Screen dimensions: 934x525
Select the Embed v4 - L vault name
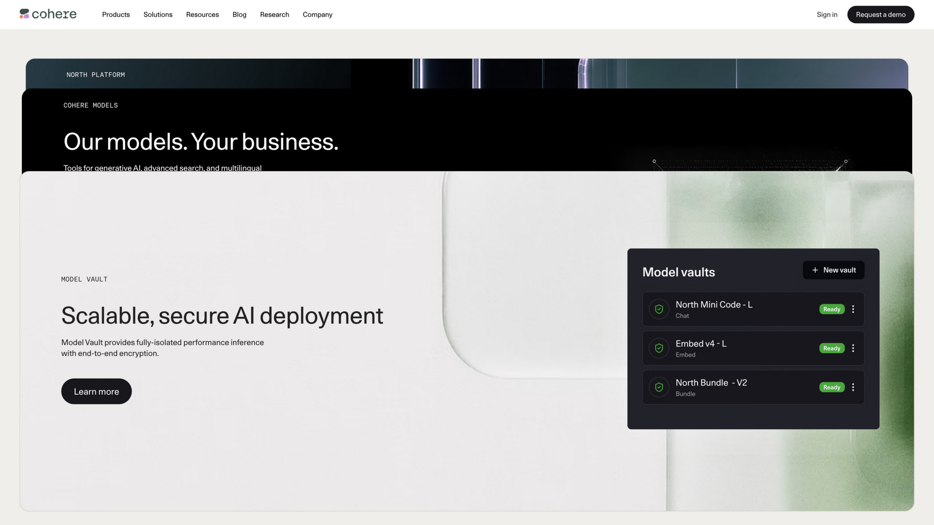pyautogui.click(x=701, y=344)
